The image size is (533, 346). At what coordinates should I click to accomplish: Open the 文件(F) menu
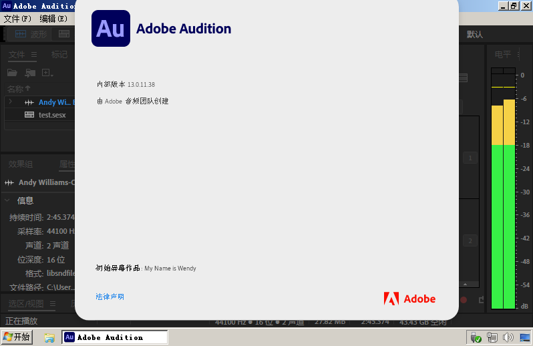pos(17,19)
